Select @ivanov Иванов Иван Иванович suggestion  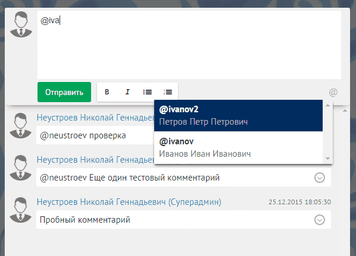[238, 147]
